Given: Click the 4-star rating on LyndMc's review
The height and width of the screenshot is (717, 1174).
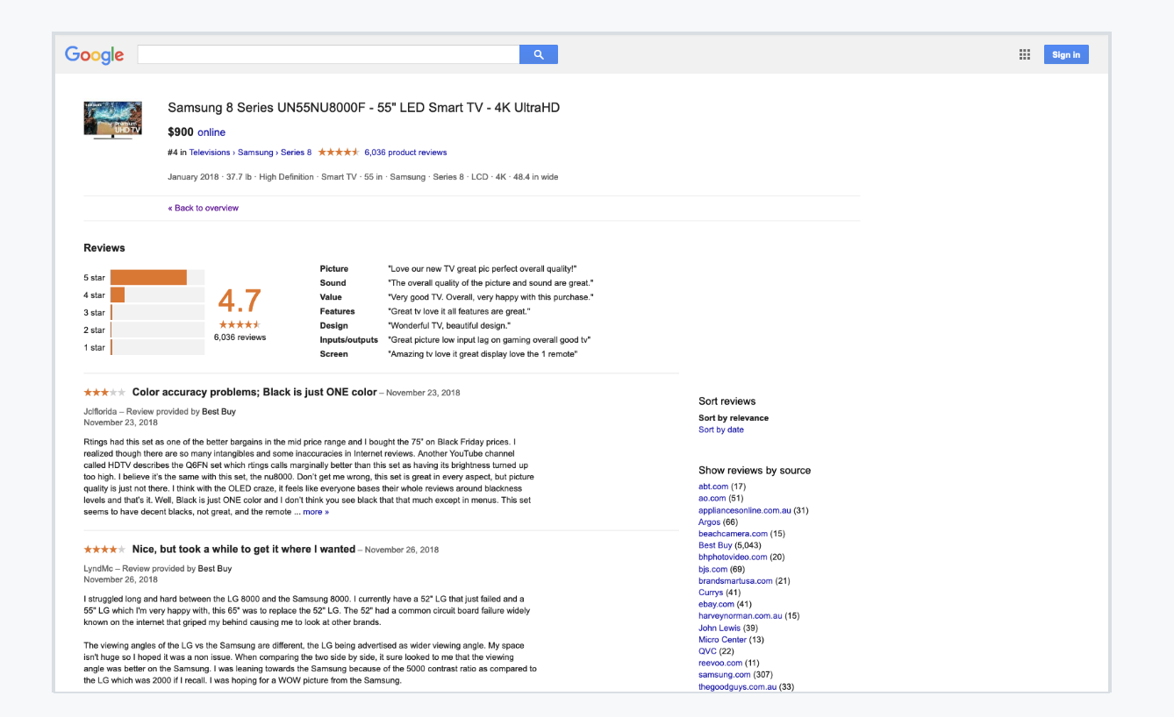Looking at the screenshot, I should pos(104,549).
